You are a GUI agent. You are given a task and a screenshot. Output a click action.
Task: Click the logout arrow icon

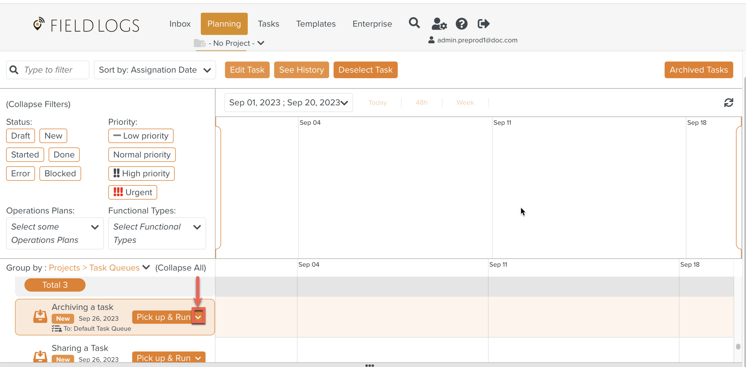483,24
